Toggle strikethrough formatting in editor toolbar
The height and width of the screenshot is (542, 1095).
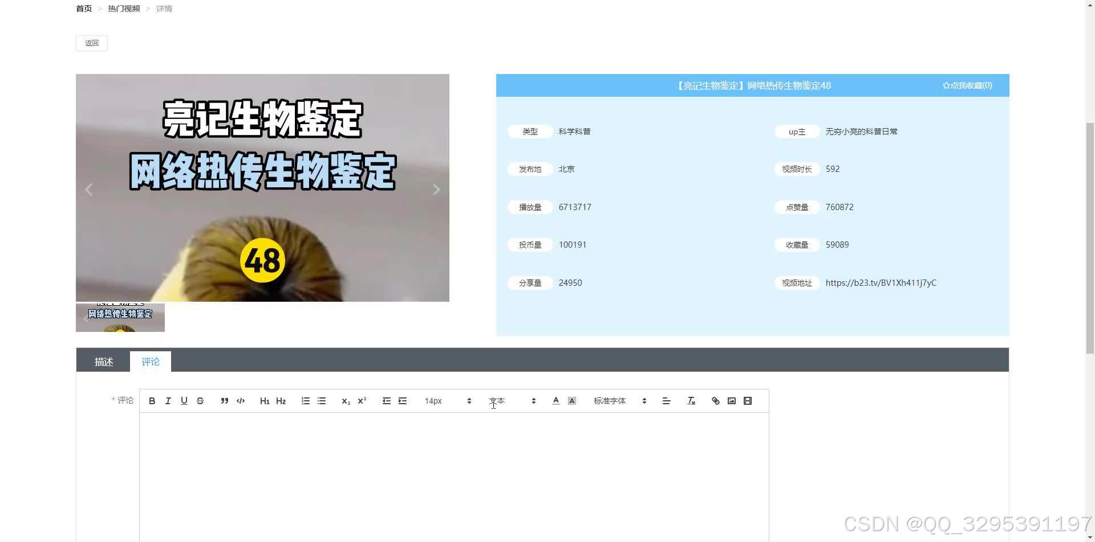[x=200, y=401]
